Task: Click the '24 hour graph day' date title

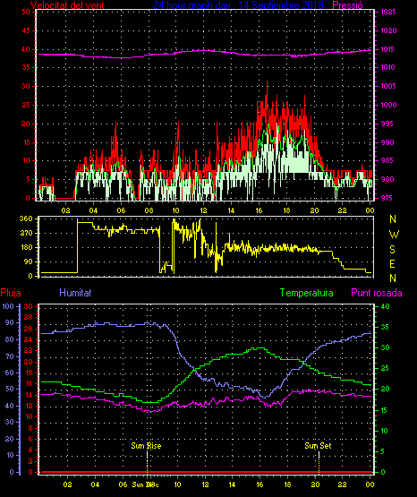Action: 238,4
